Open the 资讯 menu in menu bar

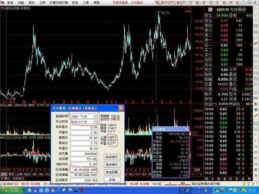click(75, 3)
